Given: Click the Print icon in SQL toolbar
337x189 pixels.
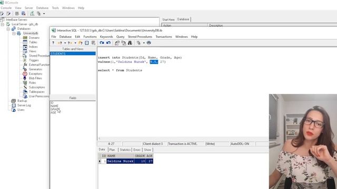Looking at the screenshot, I should click(x=148, y=43).
